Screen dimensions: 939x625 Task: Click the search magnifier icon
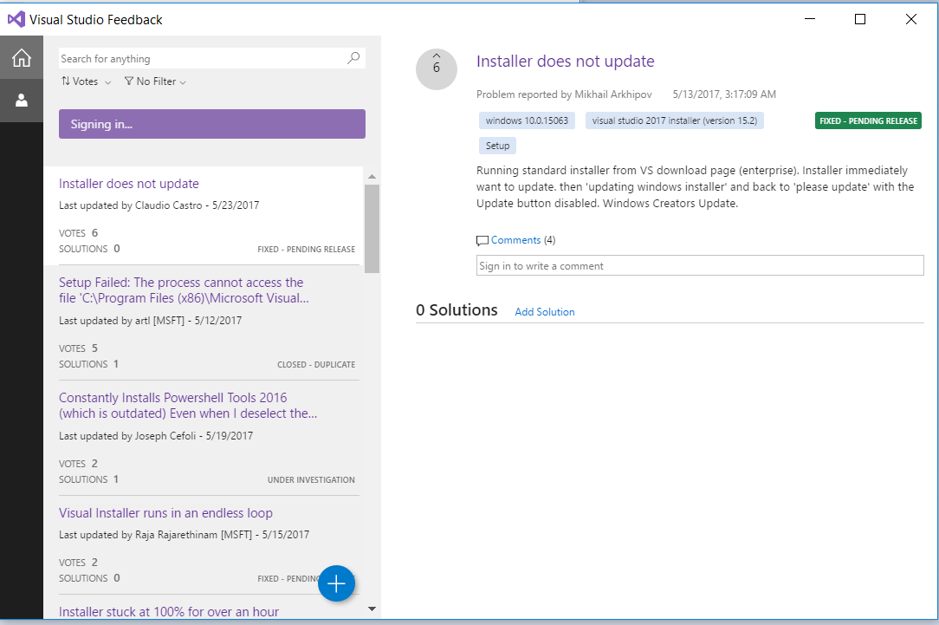point(353,58)
